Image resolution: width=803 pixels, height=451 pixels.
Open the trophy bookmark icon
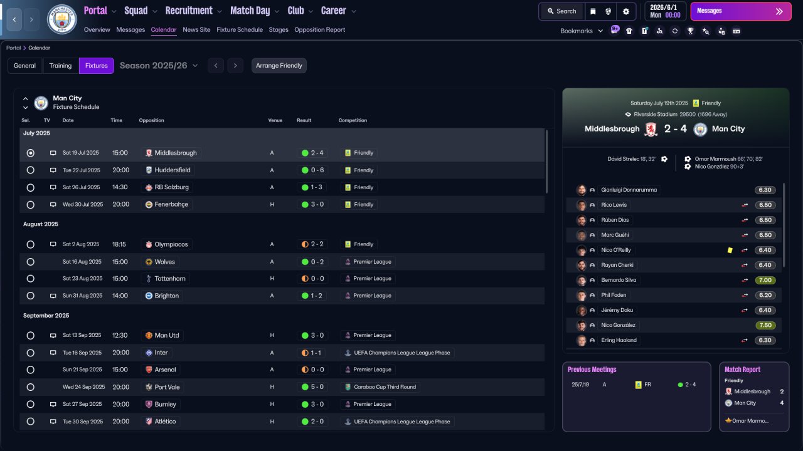690,31
